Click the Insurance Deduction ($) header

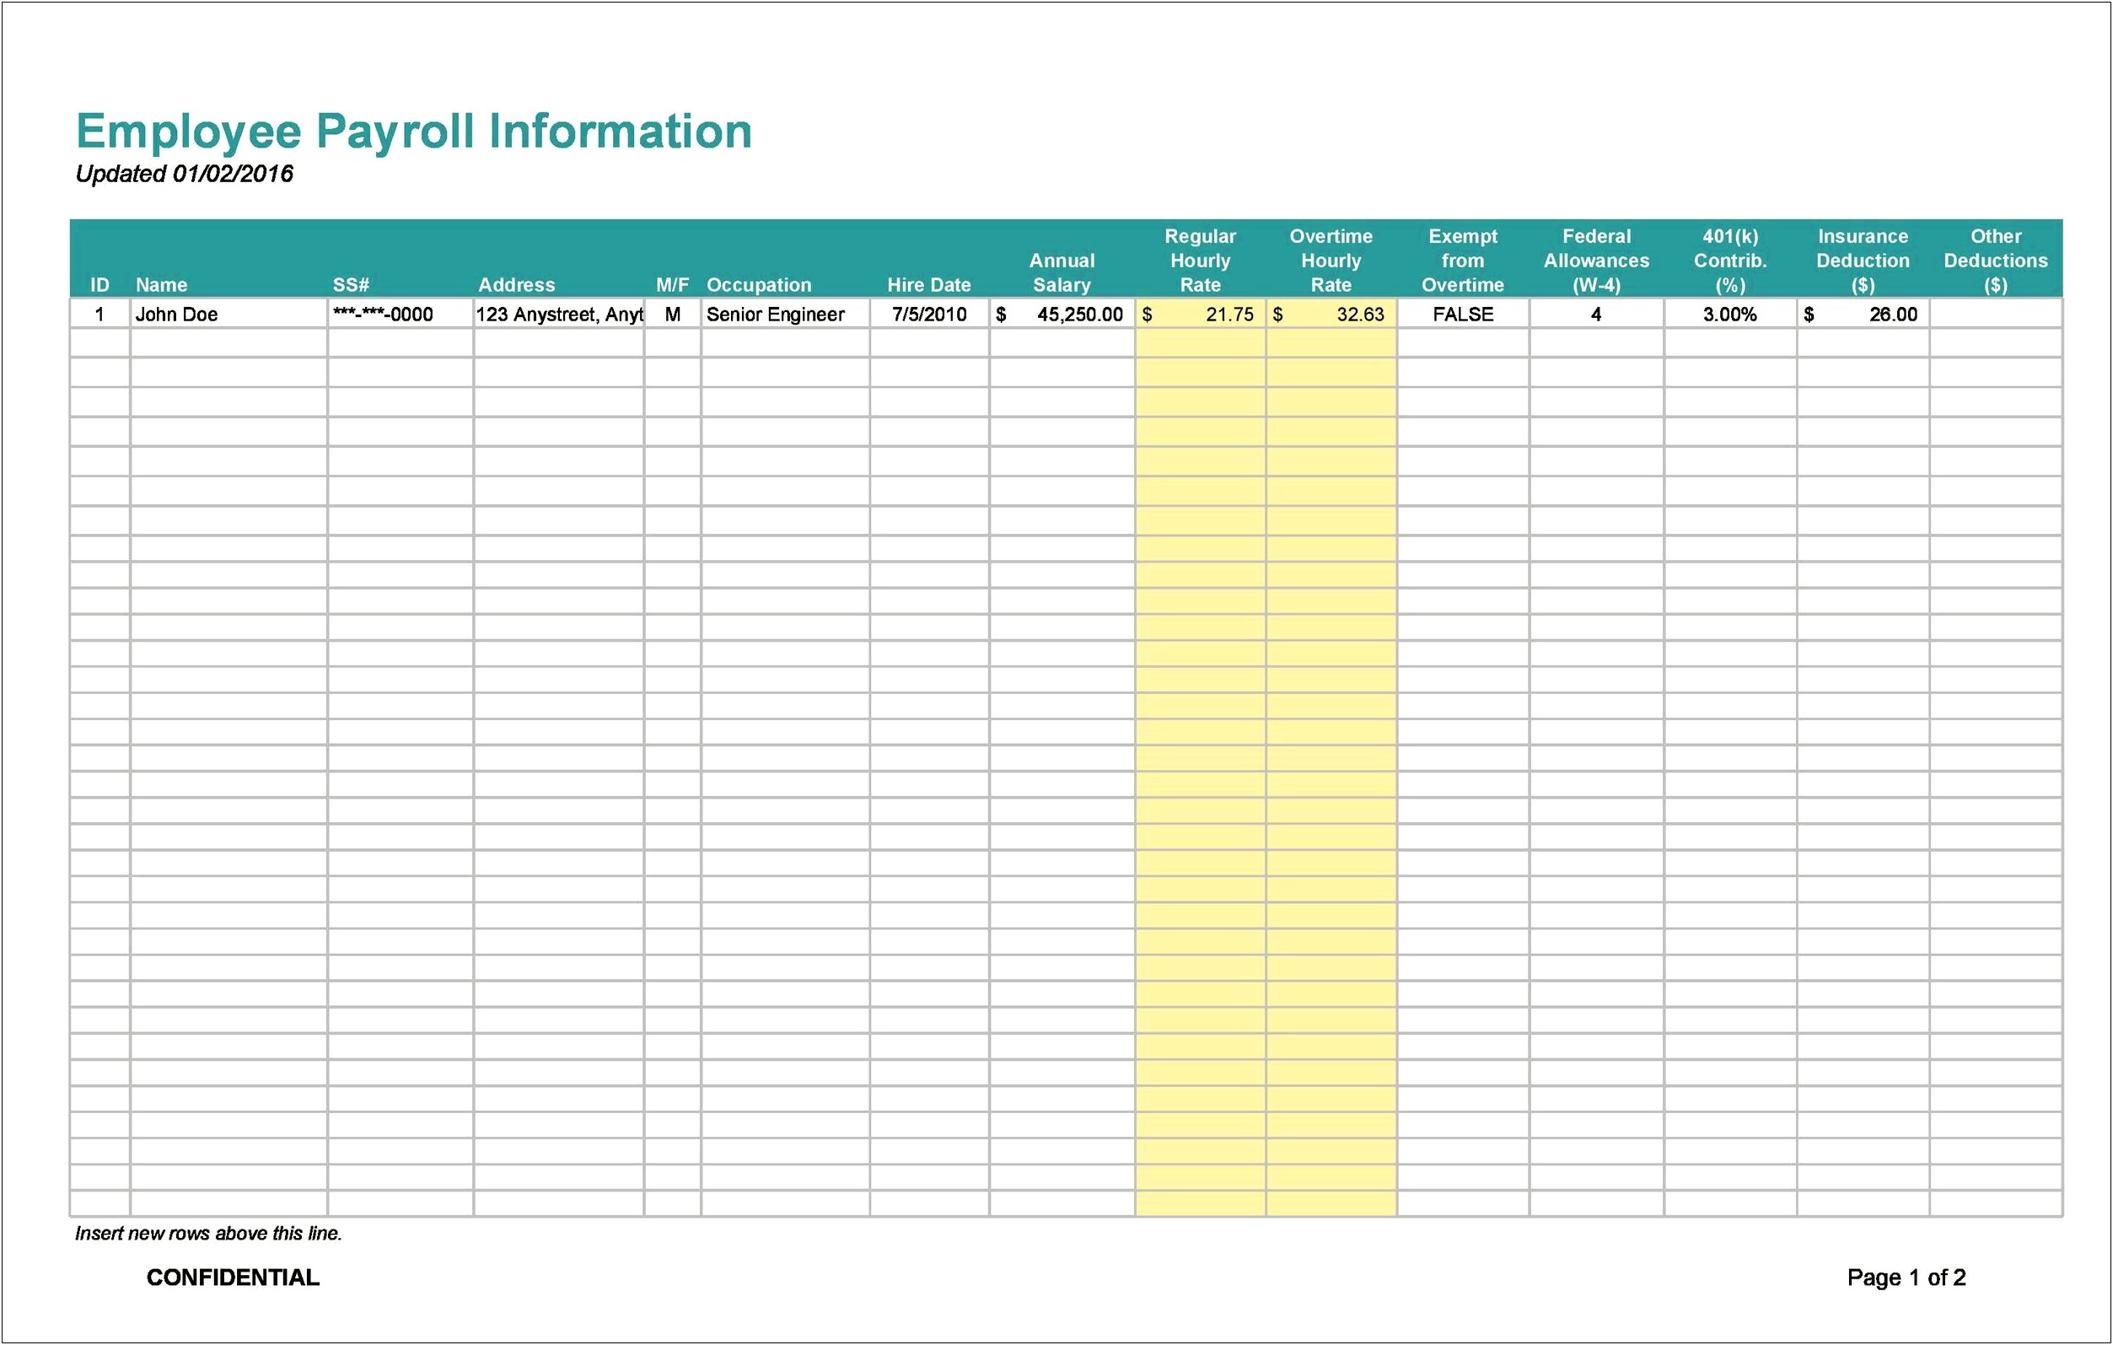pos(1863,261)
